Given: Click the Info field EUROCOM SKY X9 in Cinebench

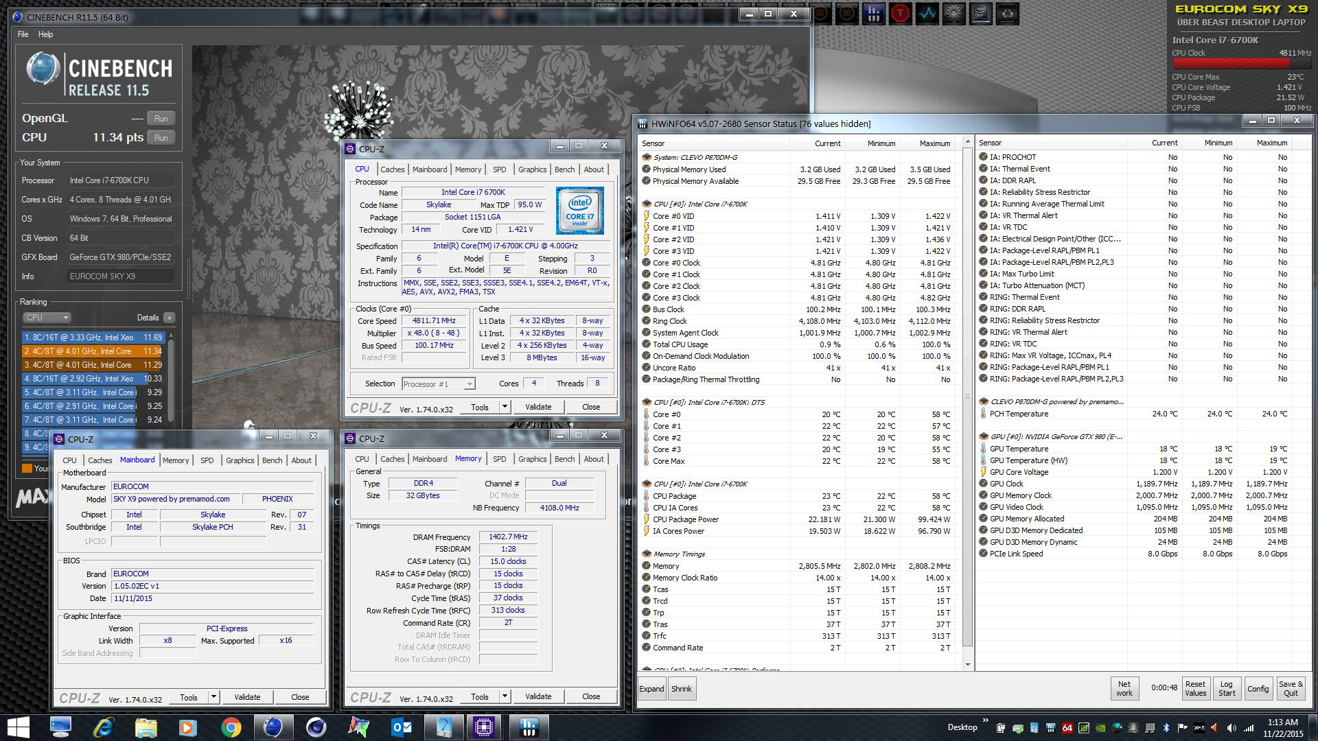Looking at the screenshot, I should 121,277.
